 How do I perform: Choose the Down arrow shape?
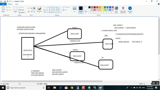[x=45, y=12]
